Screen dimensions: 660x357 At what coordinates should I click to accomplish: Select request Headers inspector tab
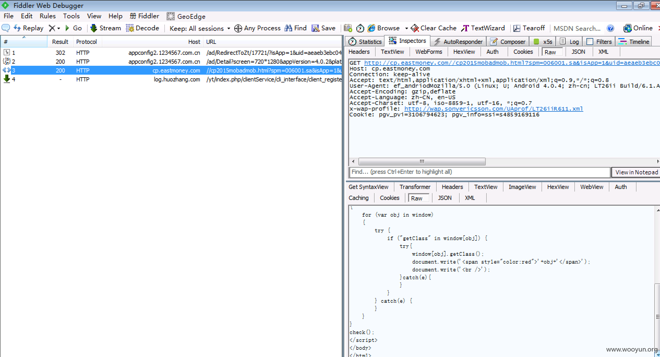pos(359,52)
